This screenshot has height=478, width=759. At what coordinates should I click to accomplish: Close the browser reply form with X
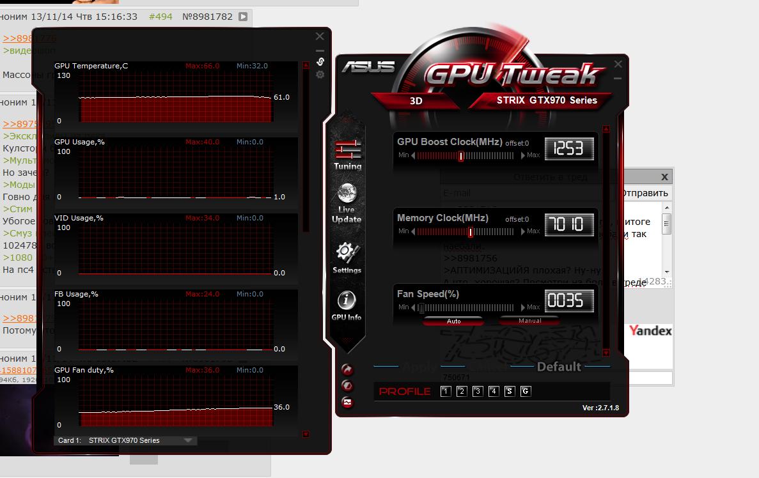(664, 177)
